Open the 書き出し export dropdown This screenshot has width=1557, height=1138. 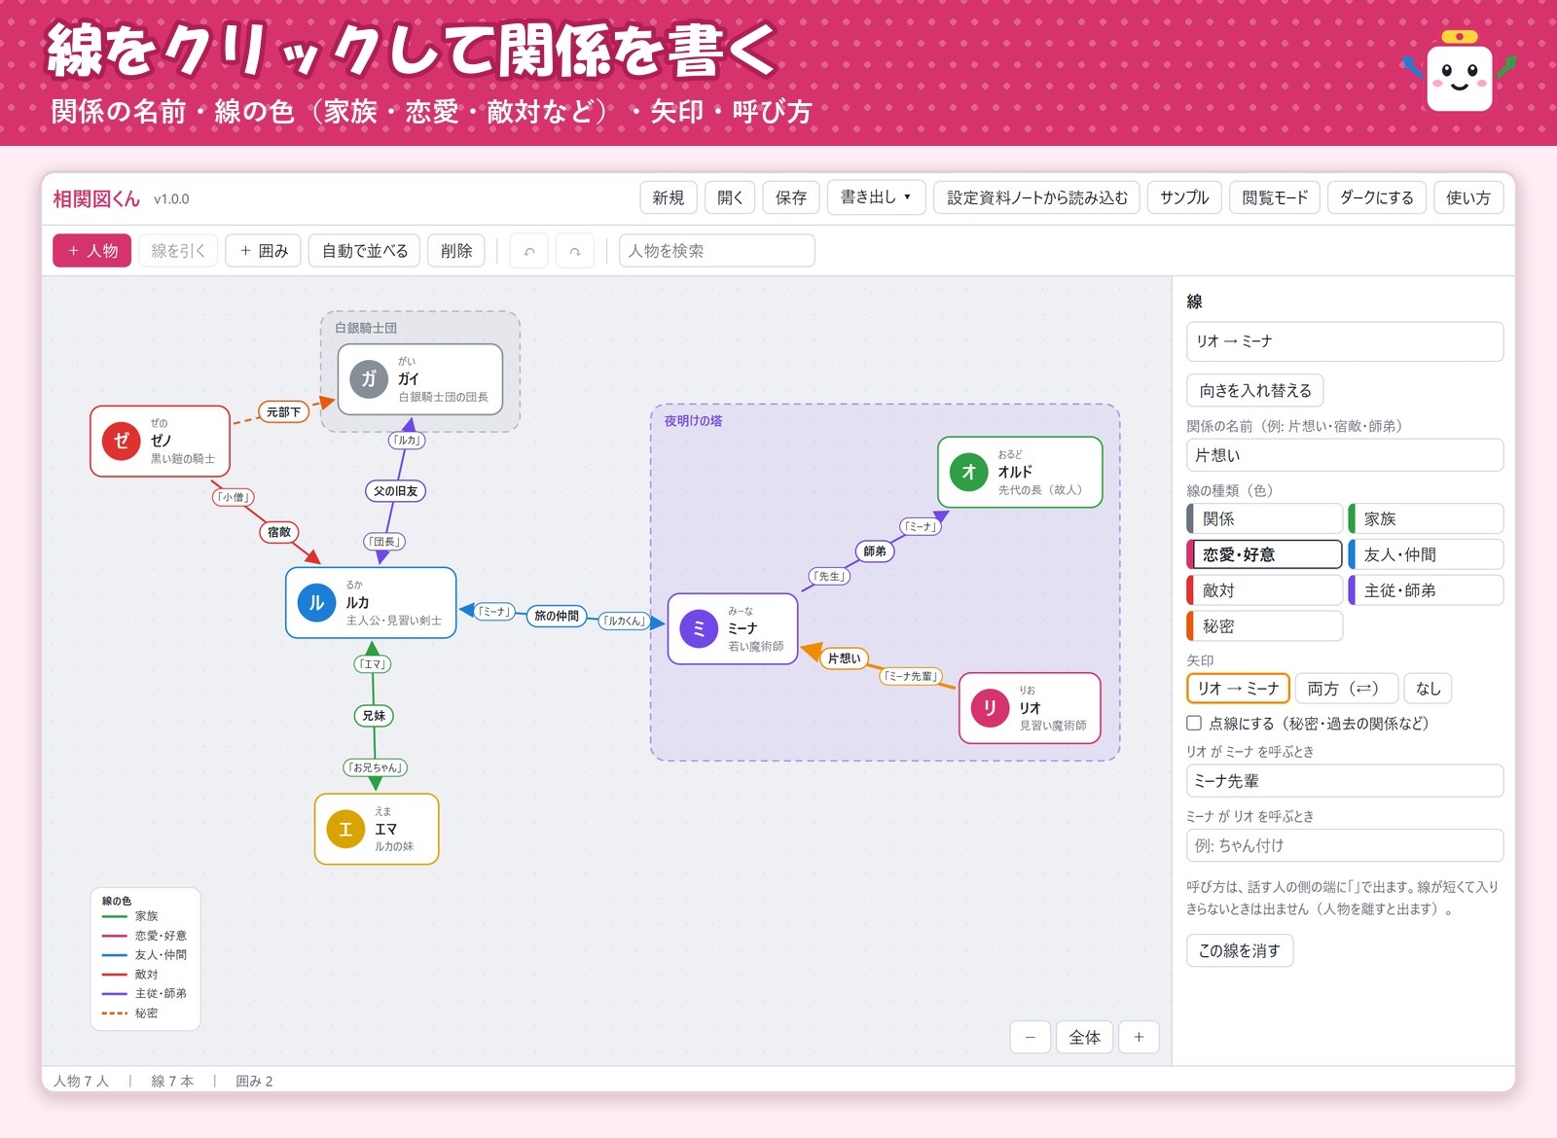click(876, 197)
